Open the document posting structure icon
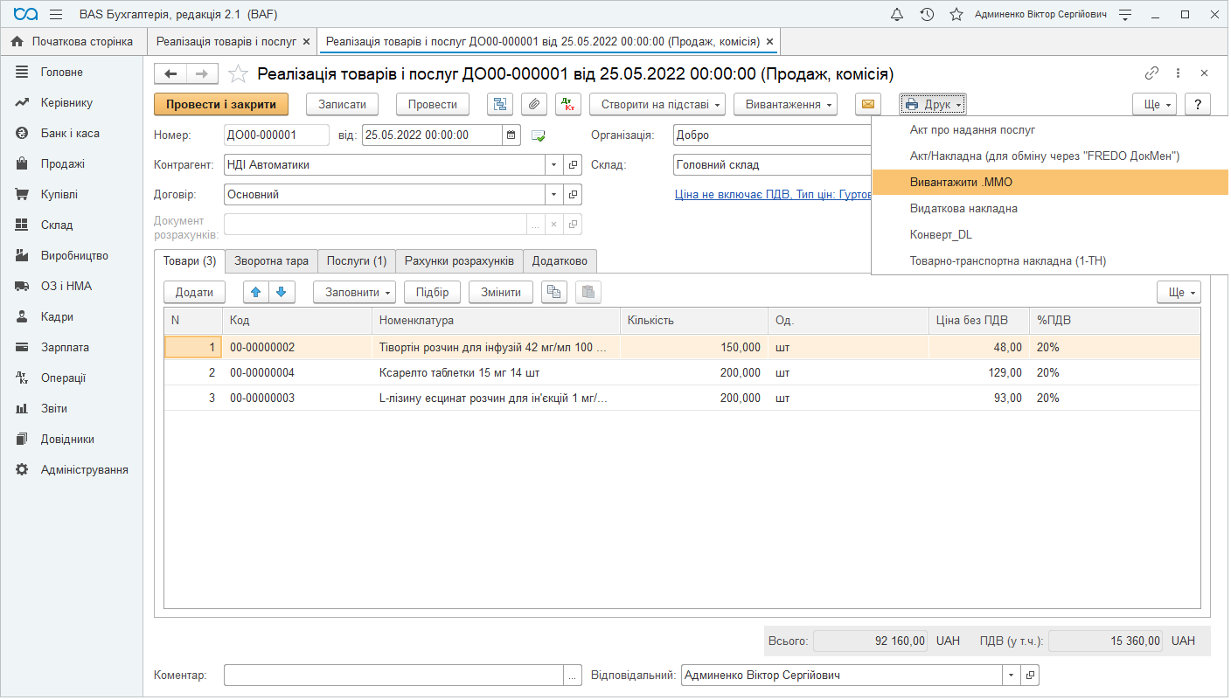 pos(499,104)
